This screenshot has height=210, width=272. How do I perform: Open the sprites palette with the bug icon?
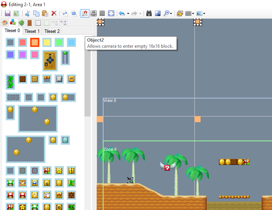point(21,23)
